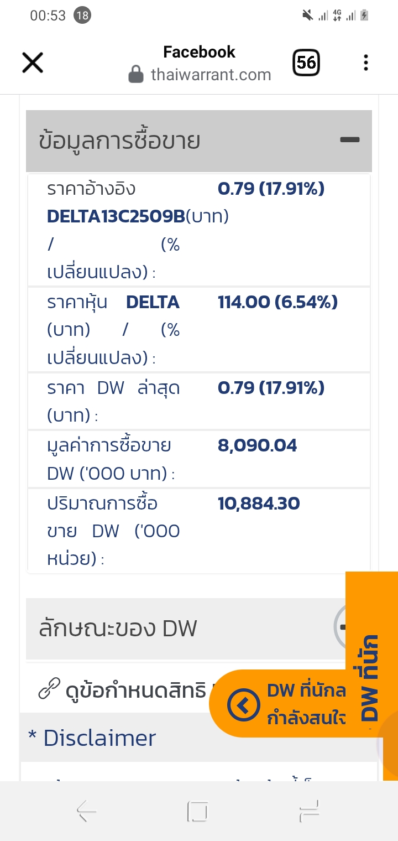This screenshot has height=841, width=398.
Task: Open the tab switcher showing 56
Action: tap(306, 63)
